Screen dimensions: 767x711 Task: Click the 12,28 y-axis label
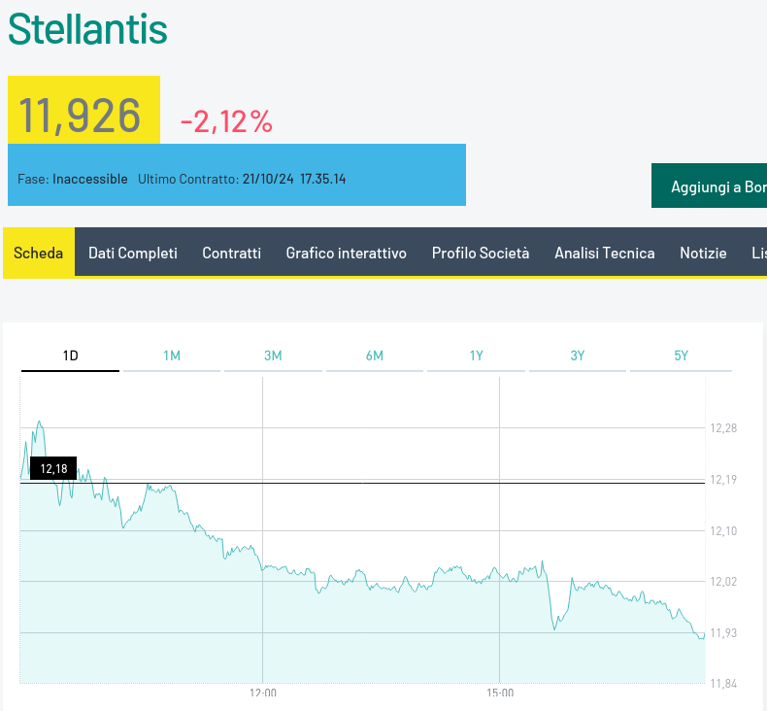pos(723,428)
